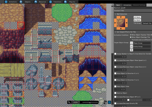Decrease the Object HP value

tap(123, 100)
